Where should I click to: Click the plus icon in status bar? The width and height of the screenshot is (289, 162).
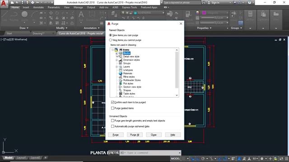coord(270,158)
